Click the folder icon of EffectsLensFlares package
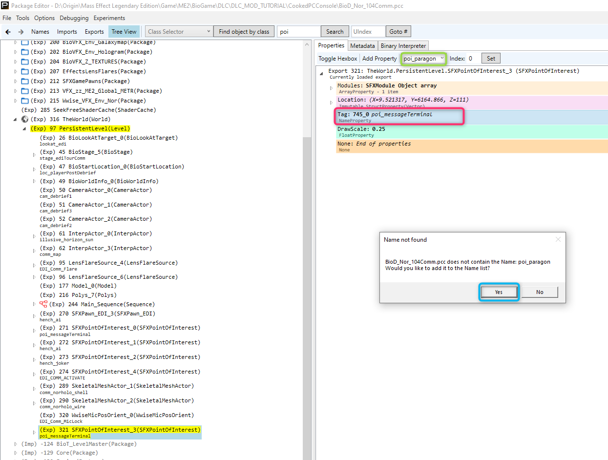 point(25,71)
